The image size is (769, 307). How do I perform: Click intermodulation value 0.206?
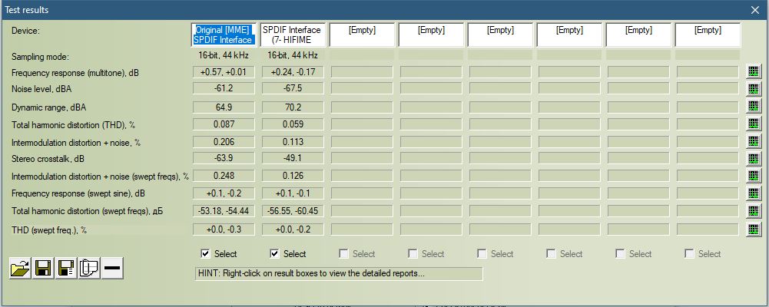coord(224,142)
